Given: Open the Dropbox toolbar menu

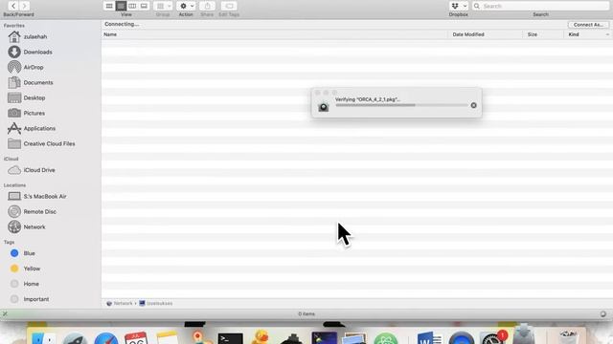Looking at the screenshot, I should pos(459,6).
